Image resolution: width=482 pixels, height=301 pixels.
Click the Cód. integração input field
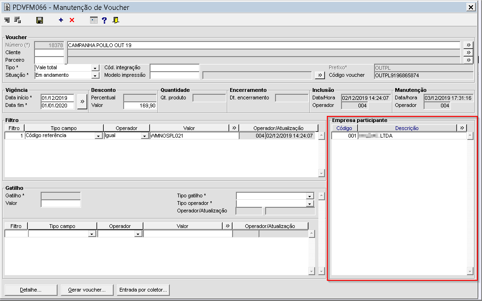[175, 67]
